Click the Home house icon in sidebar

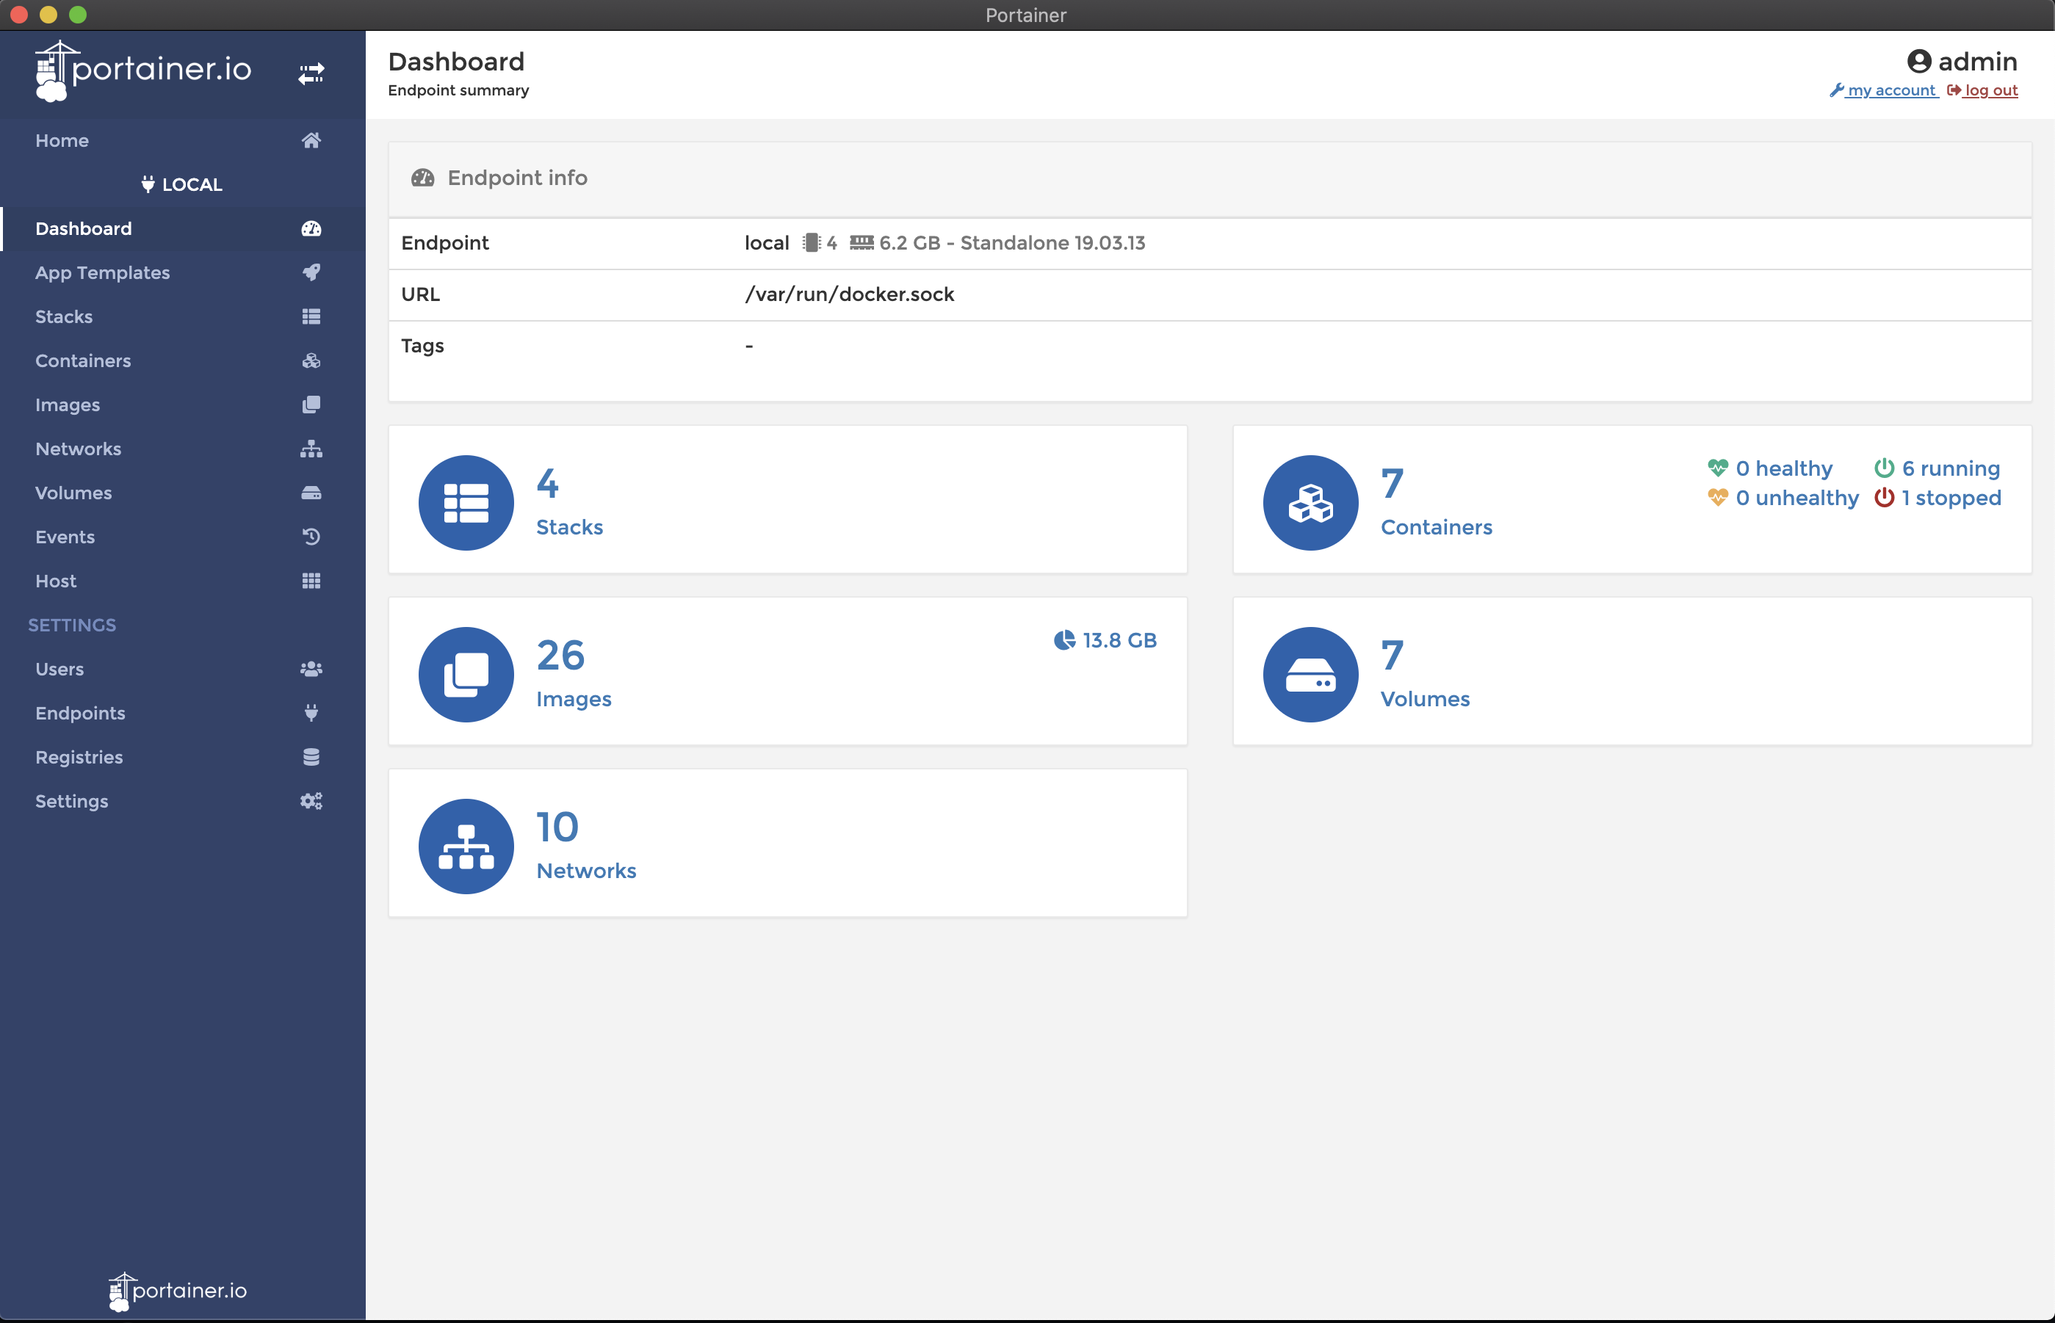(x=311, y=140)
